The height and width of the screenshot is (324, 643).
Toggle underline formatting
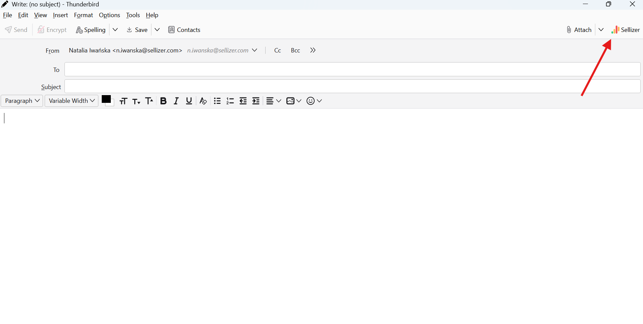click(189, 101)
